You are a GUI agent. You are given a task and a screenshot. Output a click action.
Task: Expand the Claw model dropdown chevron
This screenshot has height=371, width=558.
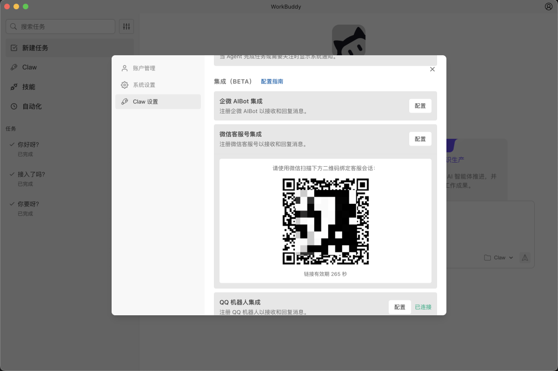tap(510, 257)
